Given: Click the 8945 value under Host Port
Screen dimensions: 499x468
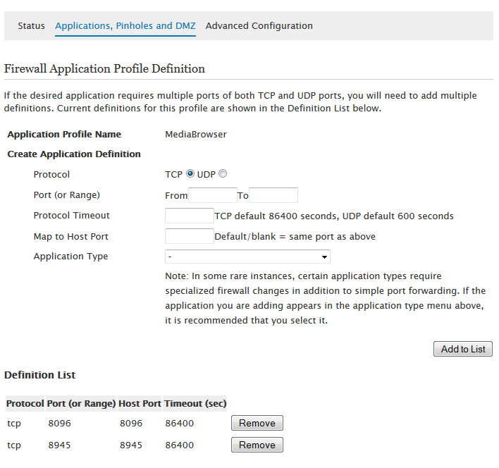Looking at the screenshot, I should coord(131,445).
